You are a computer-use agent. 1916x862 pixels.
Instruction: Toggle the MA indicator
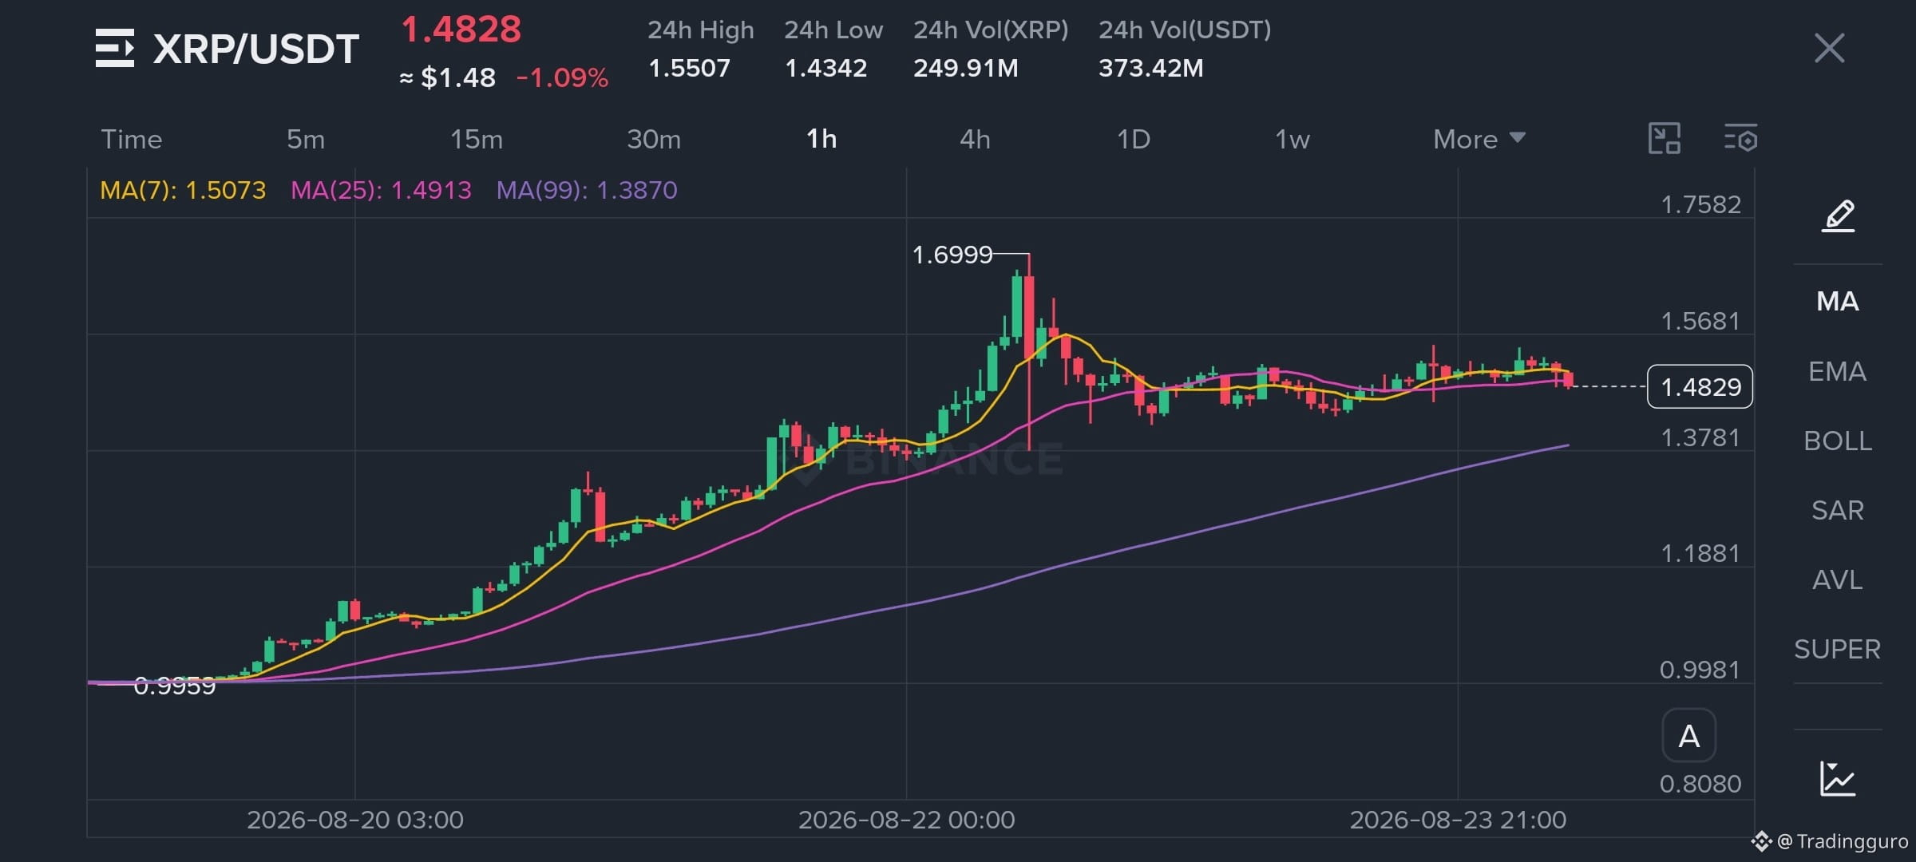[1837, 301]
